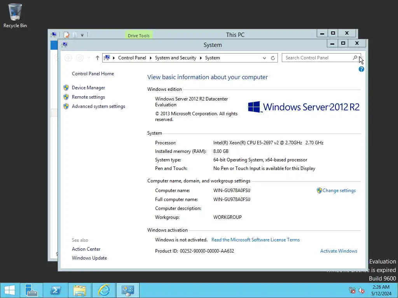Read the Microsoft Software License Terms
This screenshot has width=398, height=298.
(x=255, y=240)
